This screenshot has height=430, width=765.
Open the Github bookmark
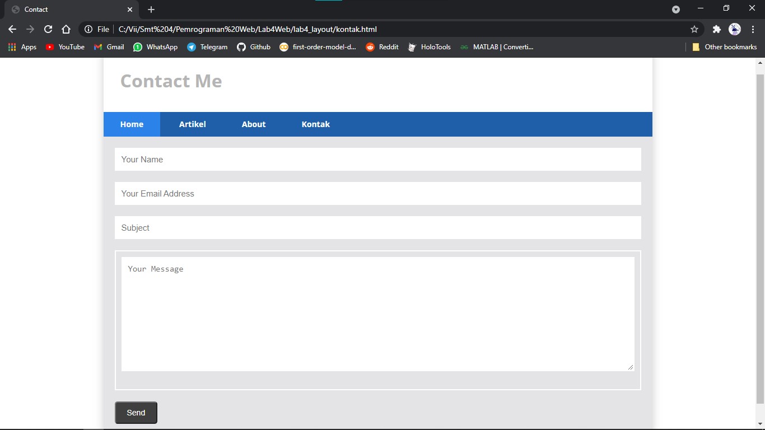click(x=254, y=47)
